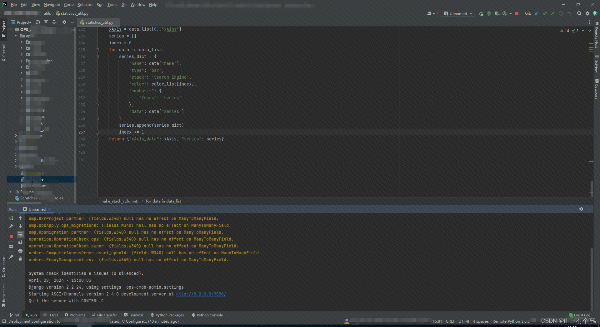Rollback changes with Git undo icon
The image size is (600, 327).
pyautogui.click(x=569, y=13)
